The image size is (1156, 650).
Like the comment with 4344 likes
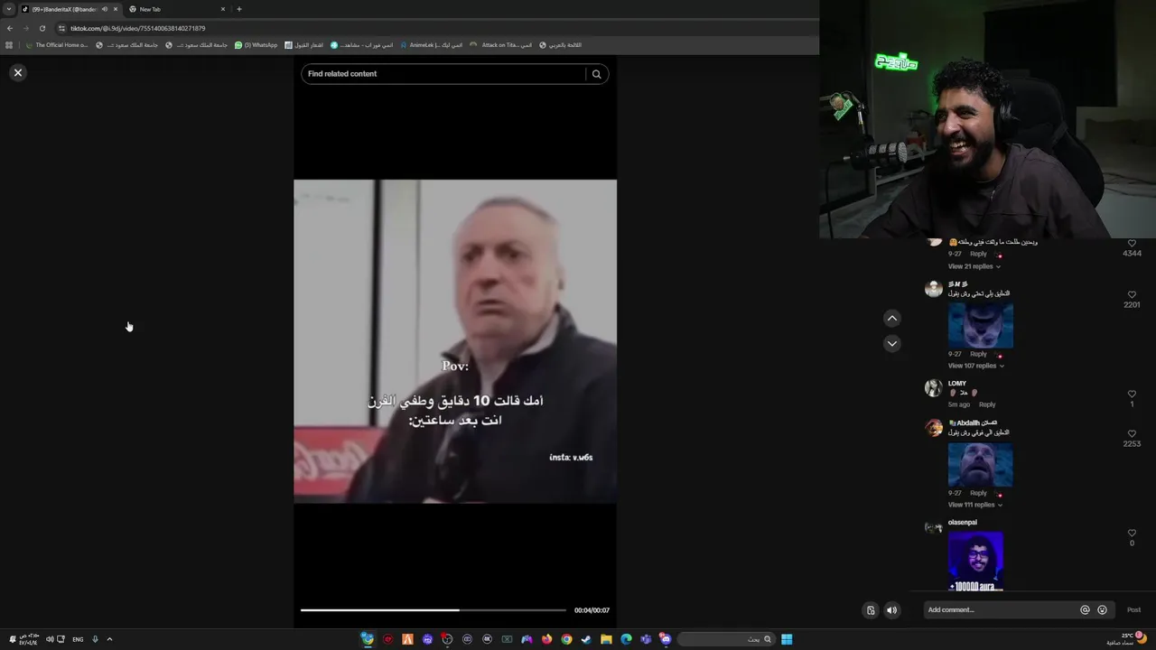click(1132, 244)
